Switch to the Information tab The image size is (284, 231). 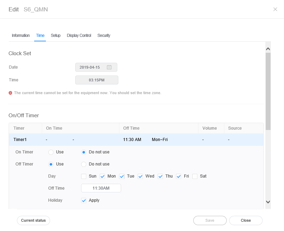pos(21,36)
